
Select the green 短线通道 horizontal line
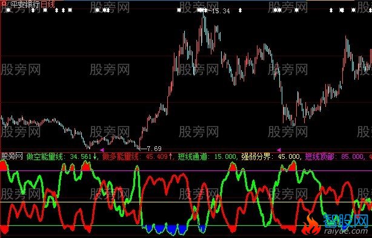(186, 225)
